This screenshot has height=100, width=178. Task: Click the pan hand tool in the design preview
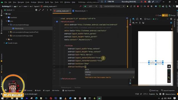tap(169, 66)
